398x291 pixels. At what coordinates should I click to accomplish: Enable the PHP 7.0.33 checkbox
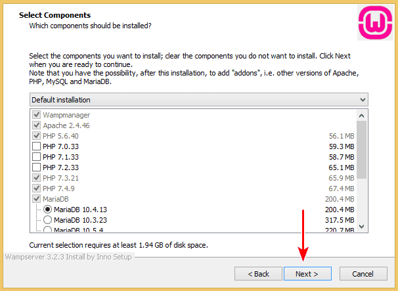tap(36, 146)
